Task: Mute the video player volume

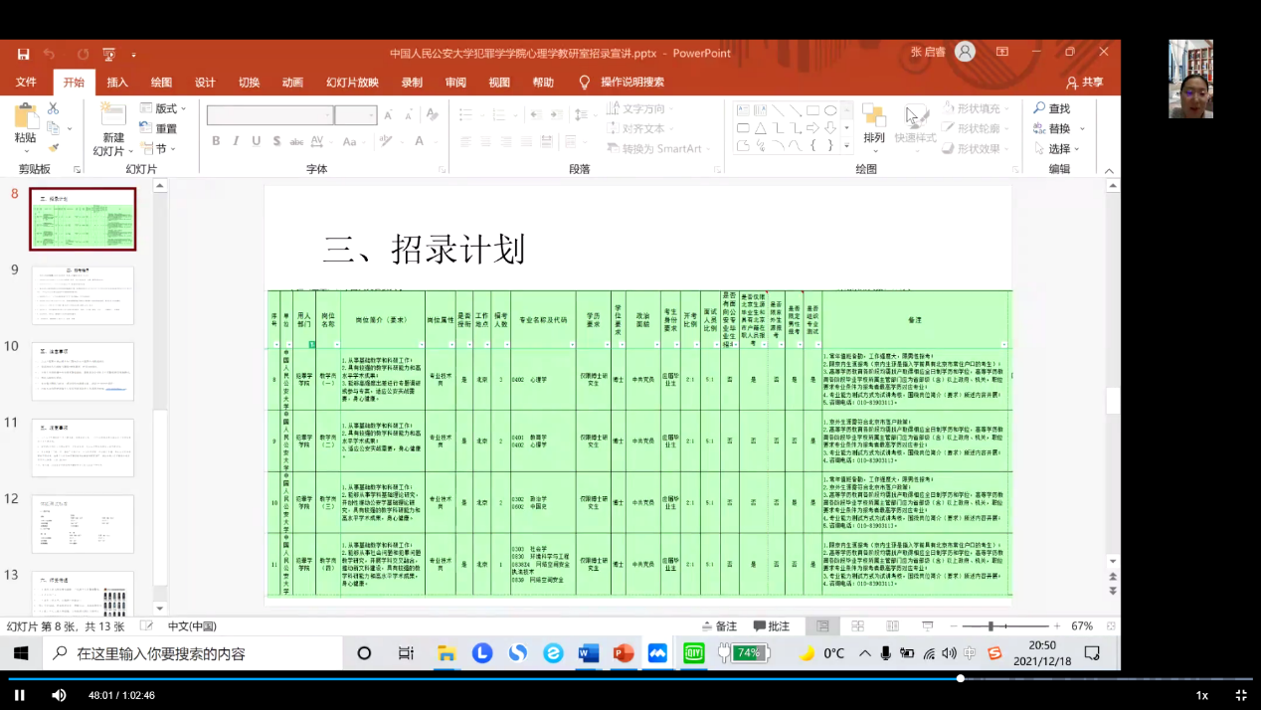Action: (x=59, y=695)
